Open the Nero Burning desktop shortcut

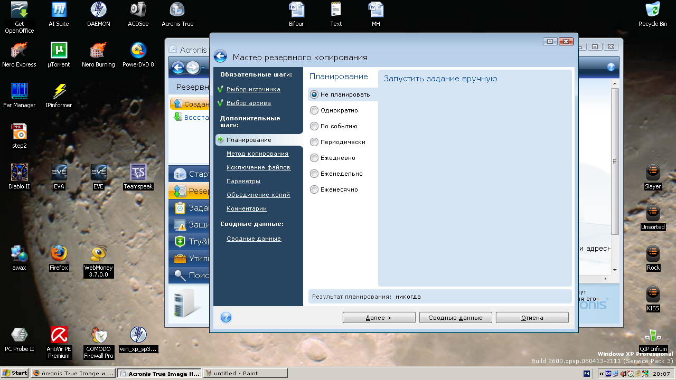98,51
